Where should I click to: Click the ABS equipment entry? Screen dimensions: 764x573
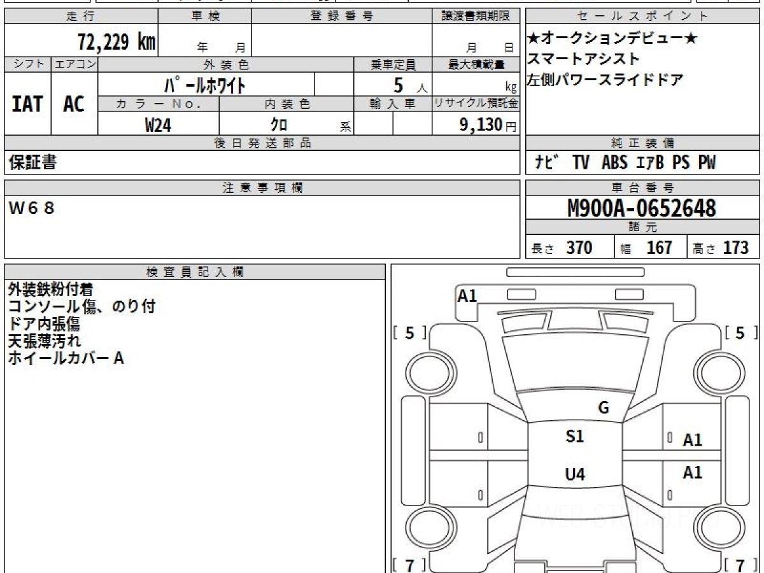(x=614, y=162)
